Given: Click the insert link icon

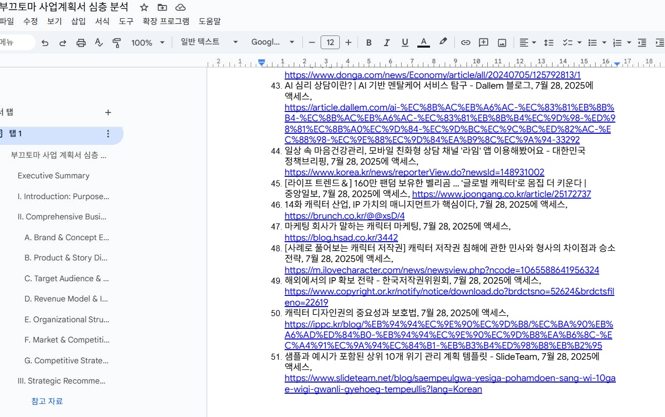Looking at the screenshot, I should tap(465, 43).
